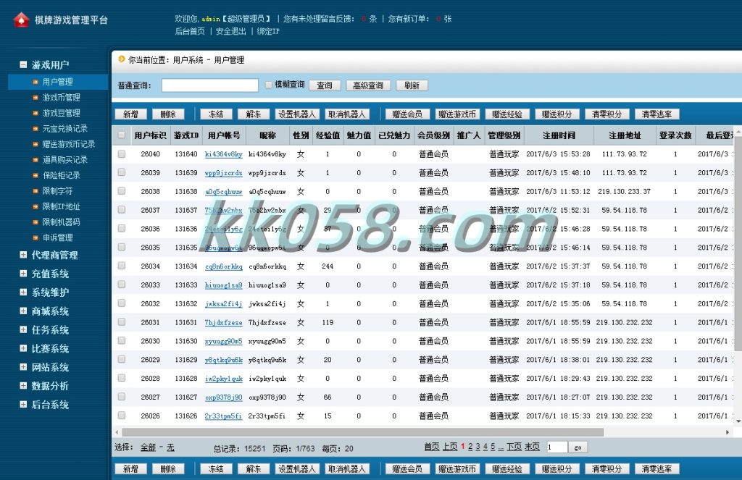
Task: Click the 普通查询 search input field
Action: 210,85
